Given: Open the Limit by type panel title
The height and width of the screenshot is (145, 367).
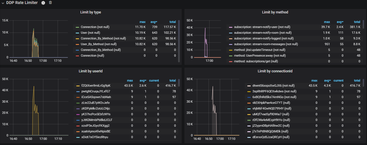Looking at the screenshot, I should point(90,12).
